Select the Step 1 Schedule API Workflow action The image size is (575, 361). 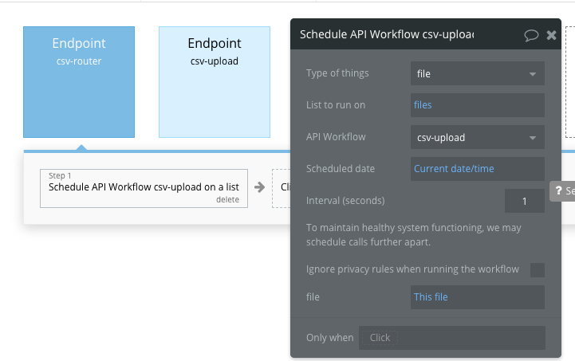coord(144,188)
